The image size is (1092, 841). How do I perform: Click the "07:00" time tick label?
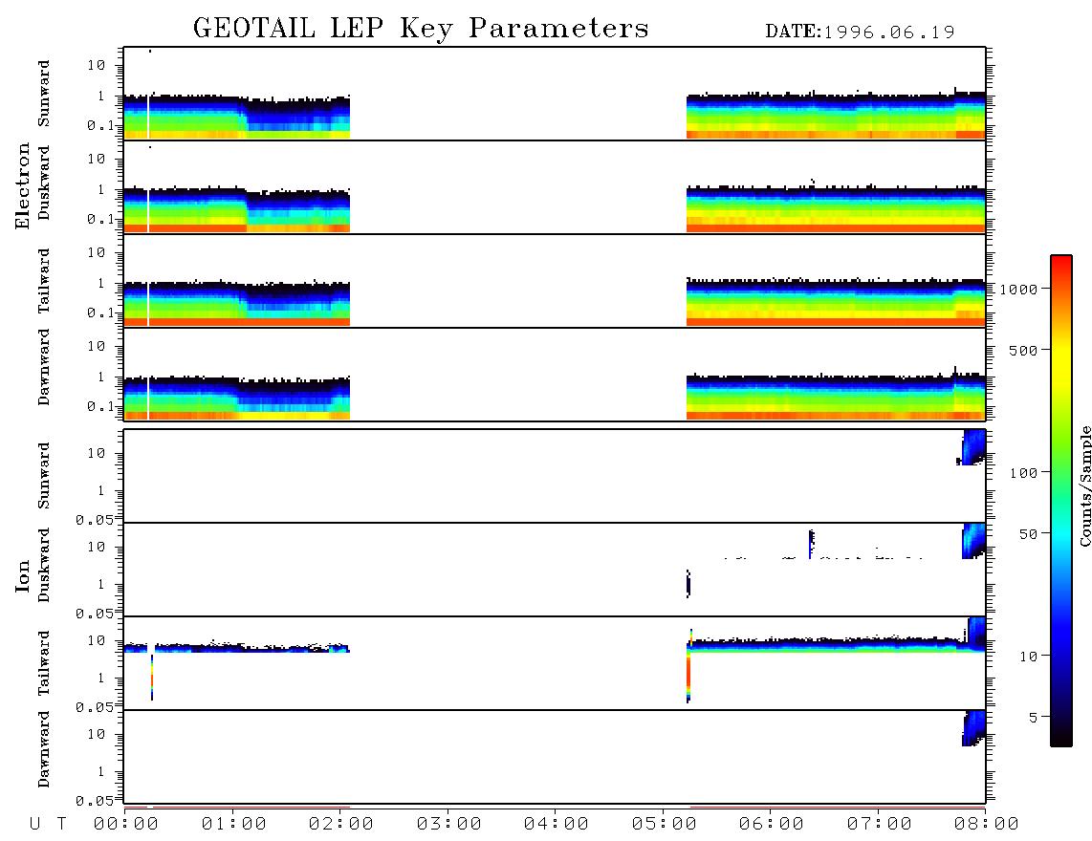click(879, 825)
